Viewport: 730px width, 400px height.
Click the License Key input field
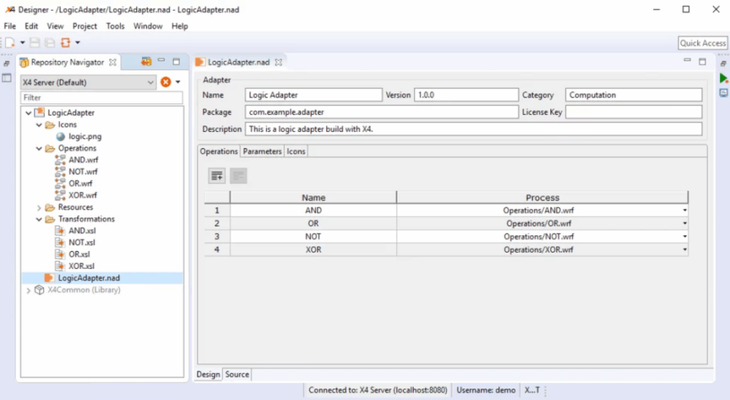[633, 112]
